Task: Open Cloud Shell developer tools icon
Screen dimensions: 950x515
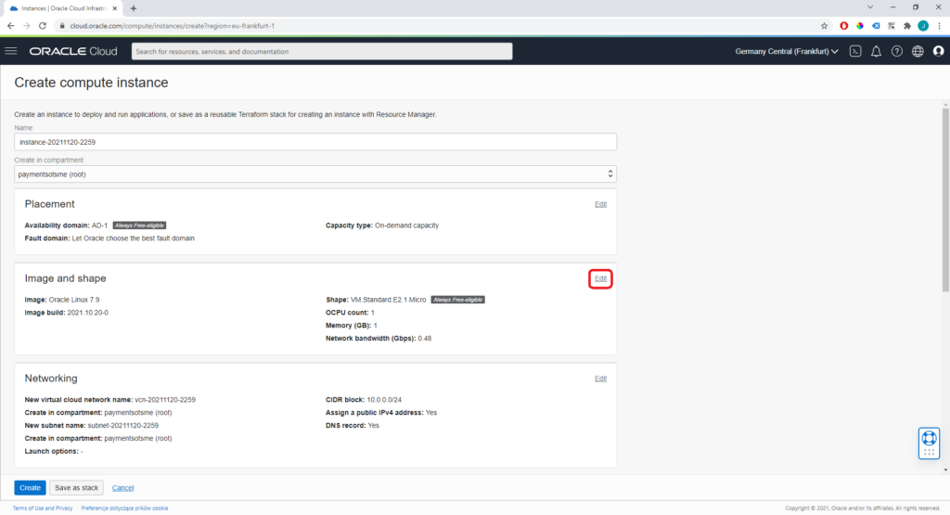Action: (x=855, y=52)
